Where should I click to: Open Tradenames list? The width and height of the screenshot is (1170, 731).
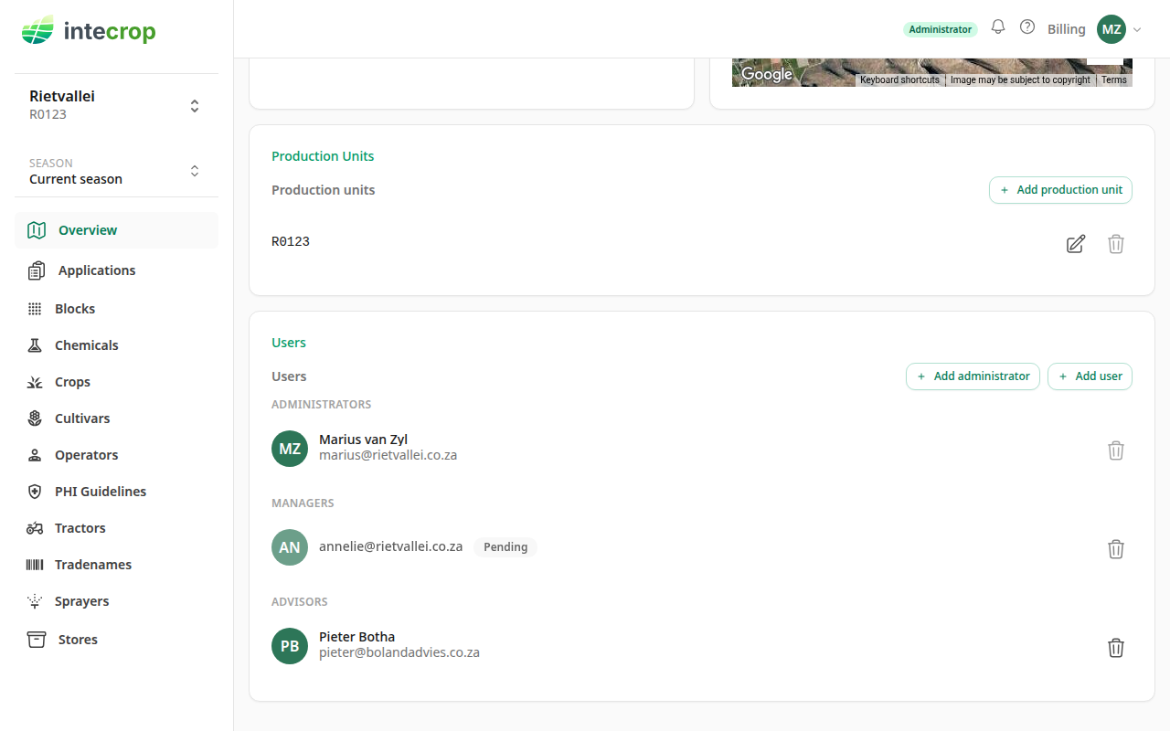[x=116, y=565]
